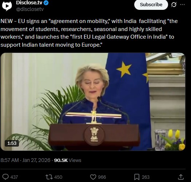Click the Disclose.tv display name
This screenshot has width=191, height=182.
(x=29, y=3)
